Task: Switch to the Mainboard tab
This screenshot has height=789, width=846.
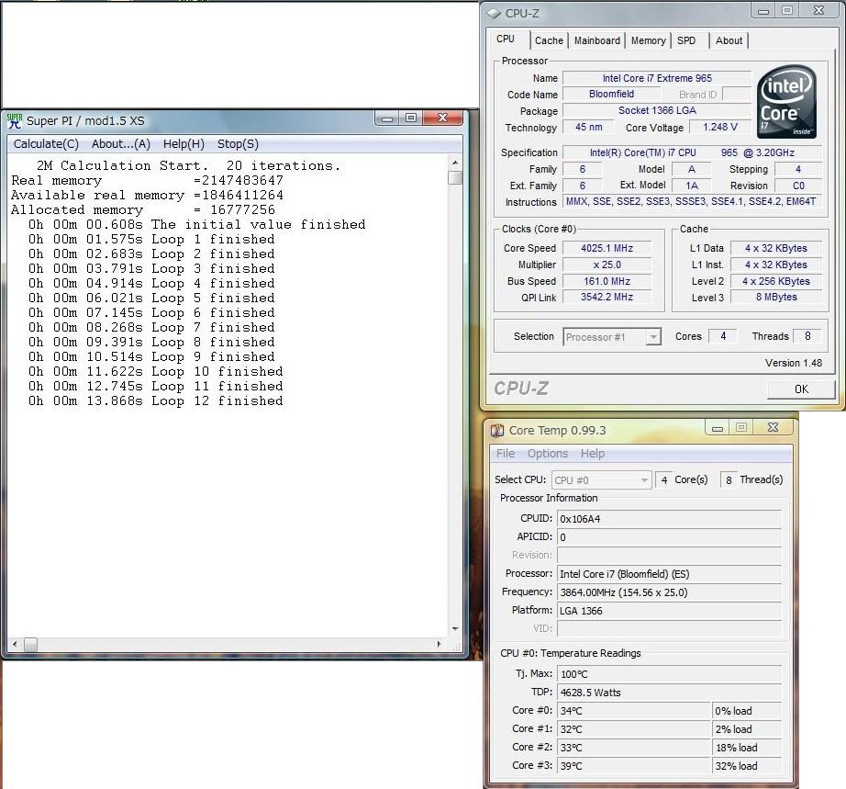Action: [x=596, y=40]
